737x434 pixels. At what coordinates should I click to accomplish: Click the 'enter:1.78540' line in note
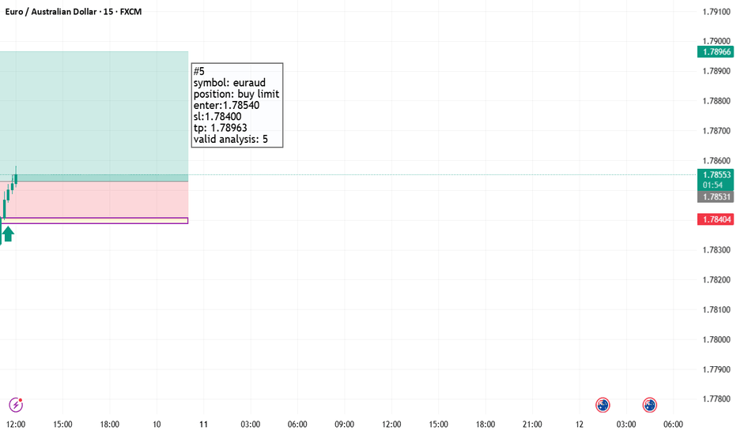pyautogui.click(x=226, y=105)
